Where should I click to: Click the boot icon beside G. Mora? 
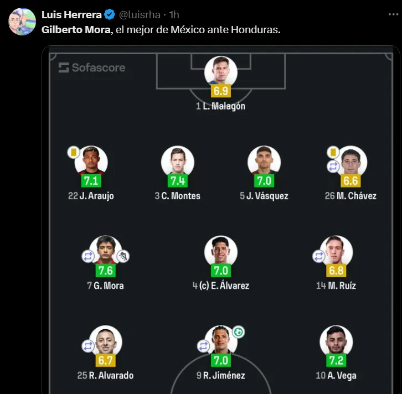123,256
